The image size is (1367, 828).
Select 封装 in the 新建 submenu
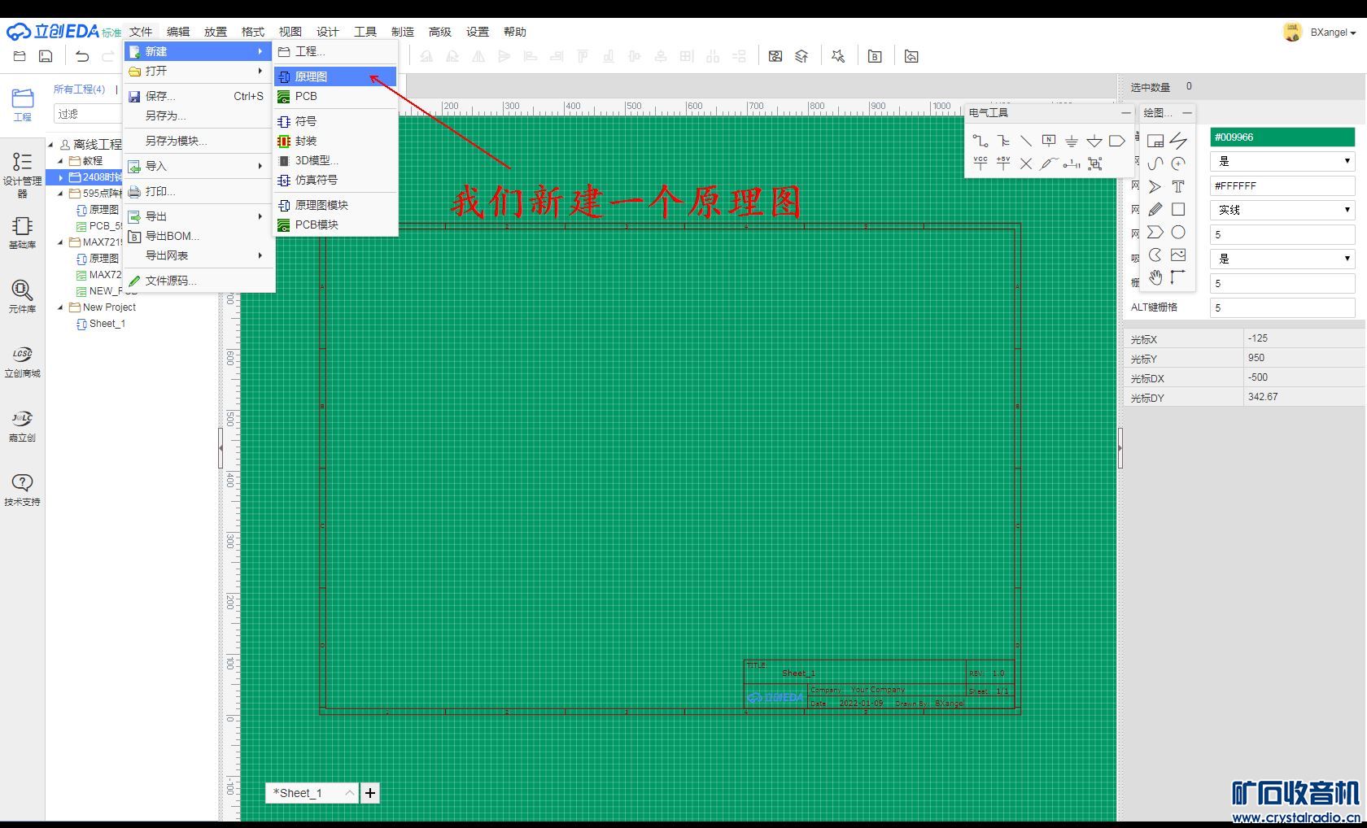335,141
